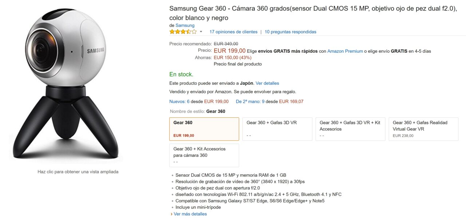Choose Gear 360 + Gafas 3D VR style
The height and width of the screenshot is (220, 466).
[277, 129]
